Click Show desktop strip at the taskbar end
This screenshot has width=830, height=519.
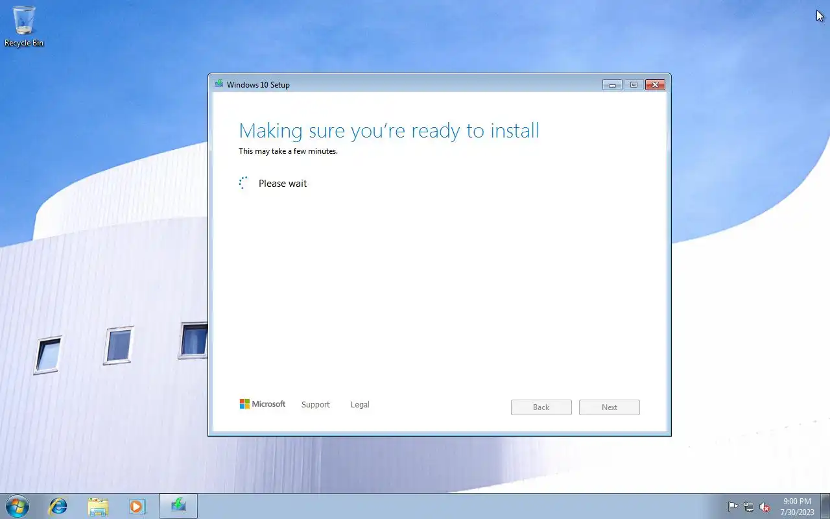825,506
